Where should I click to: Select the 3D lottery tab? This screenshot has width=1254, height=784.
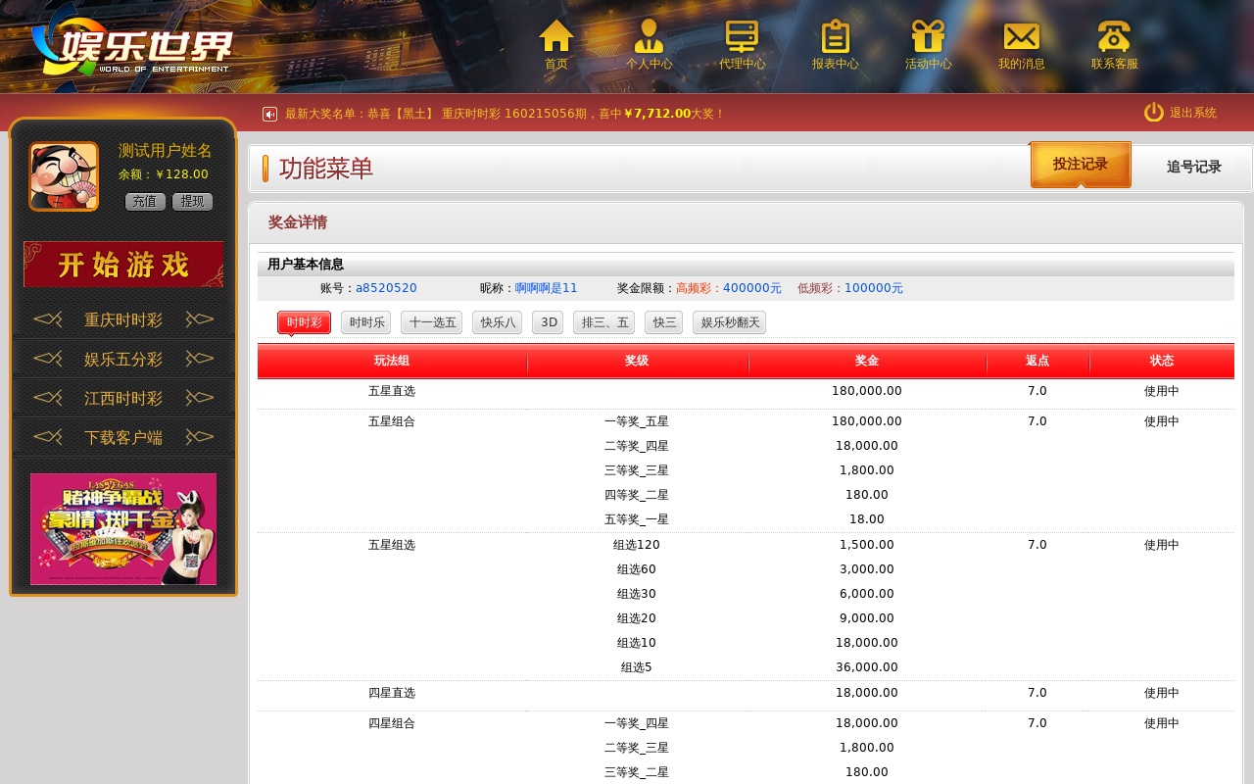548,322
